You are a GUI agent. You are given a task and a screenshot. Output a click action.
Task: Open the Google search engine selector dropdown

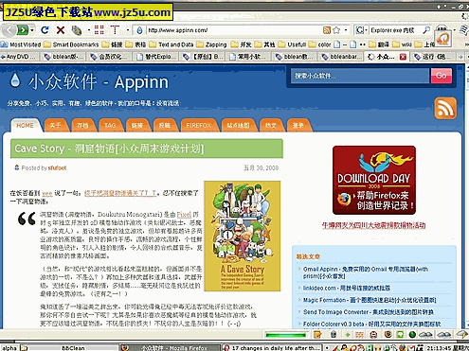[361, 30]
